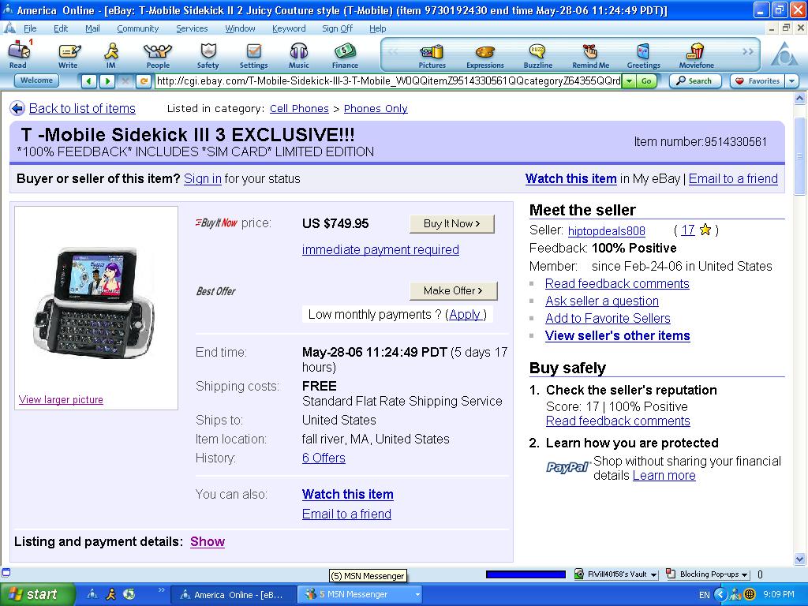
Task: Click the Pictures toolbar icon
Action: (x=432, y=54)
